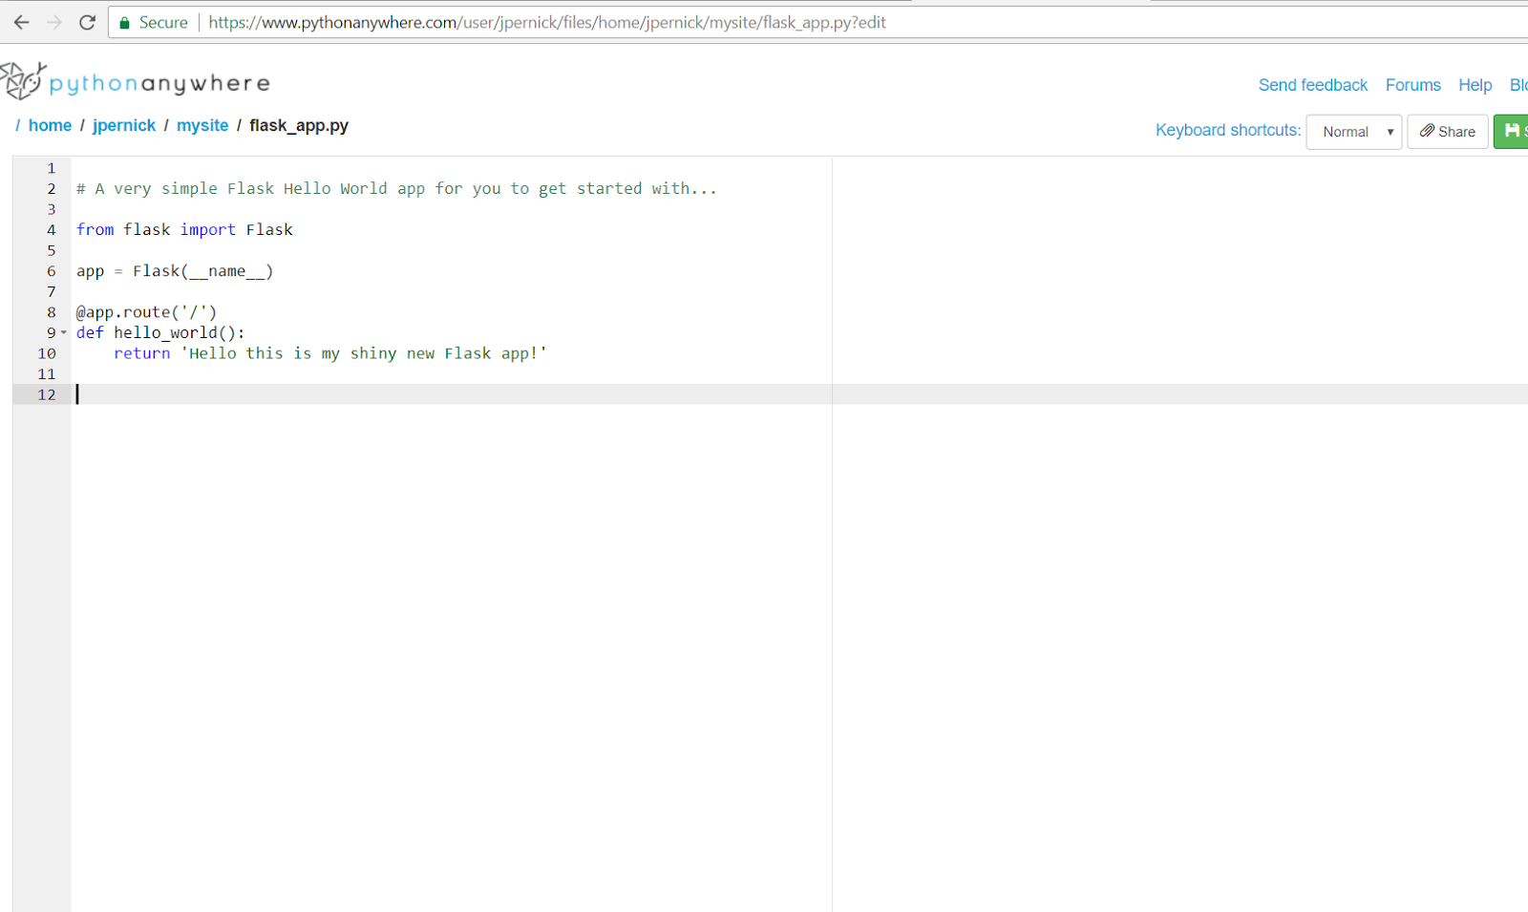The height and width of the screenshot is (912, 1528).
Task: Navigate to the mysite breadcrumb folder
Action: [202, 125]
